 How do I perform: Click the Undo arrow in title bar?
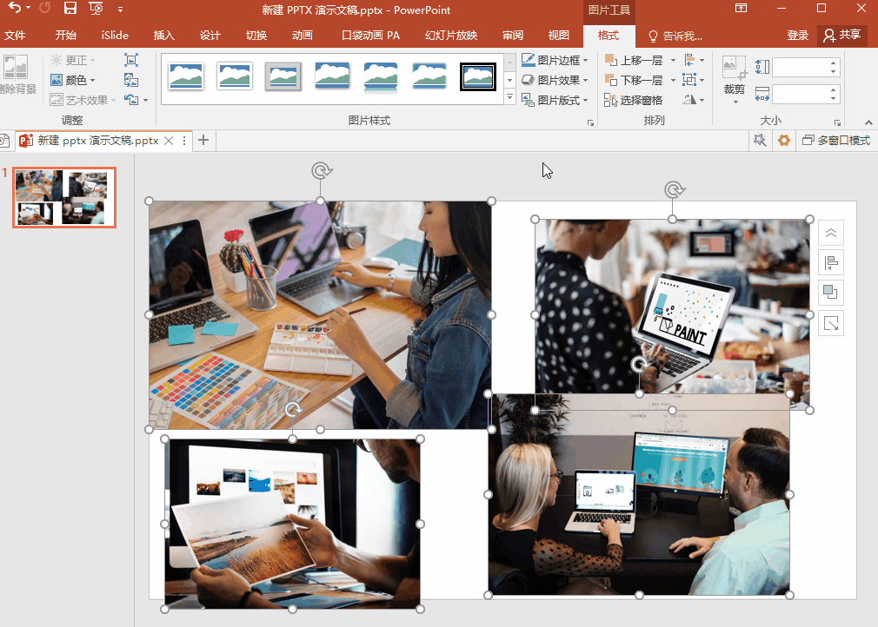pyautogui.click(x=14, y=9)
